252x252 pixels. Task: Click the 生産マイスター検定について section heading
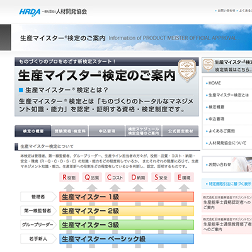point(47,147)
